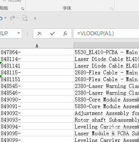Select the Adjustment Assembly cell

coord(107,112)
